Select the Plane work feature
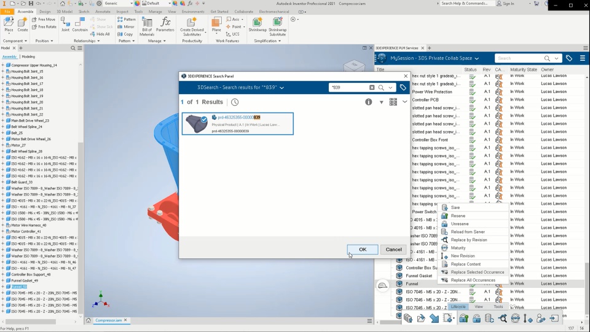Viewport: 590px width, 332px height. 216,25
